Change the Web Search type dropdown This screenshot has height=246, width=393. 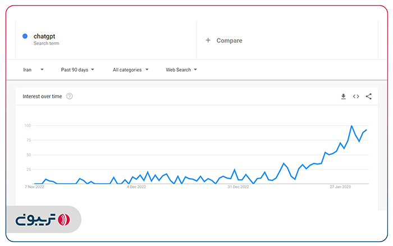pos(181,70)
